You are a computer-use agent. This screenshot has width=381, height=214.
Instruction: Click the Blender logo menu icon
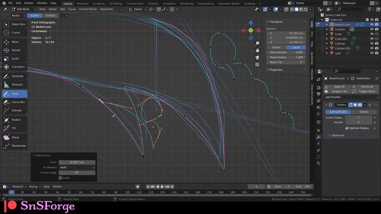click(x=4, y=3)
